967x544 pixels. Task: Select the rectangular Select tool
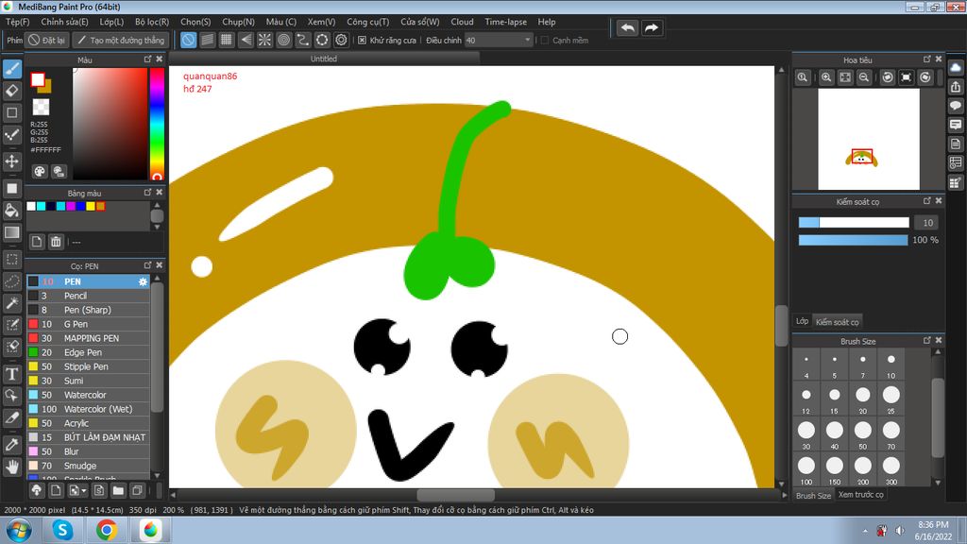coord(11,260)
